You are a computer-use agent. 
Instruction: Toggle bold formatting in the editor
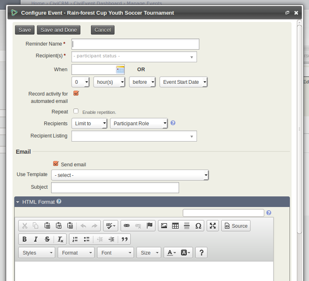[25, 239]
